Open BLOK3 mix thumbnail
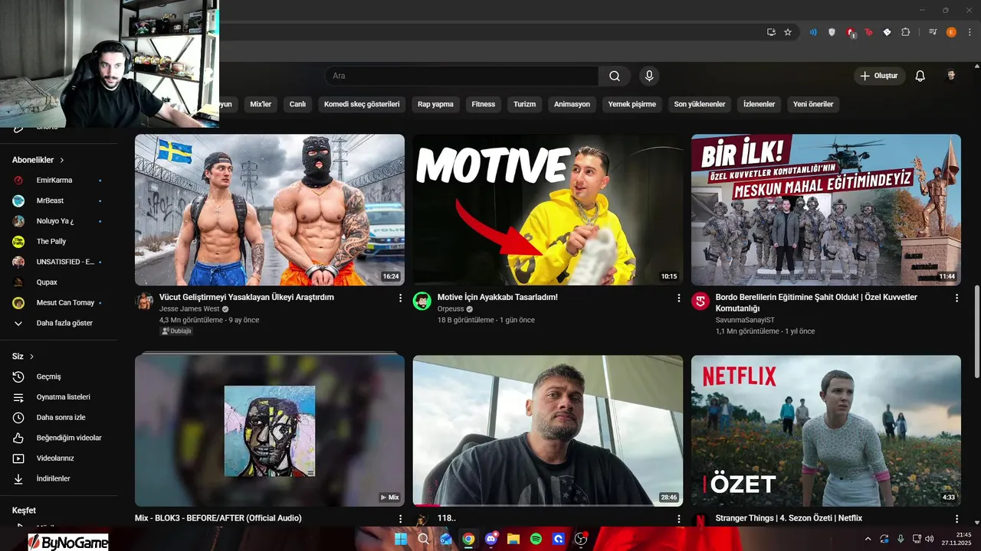The height and width of the screenshot is (551, 981). [x=270, y=430]
